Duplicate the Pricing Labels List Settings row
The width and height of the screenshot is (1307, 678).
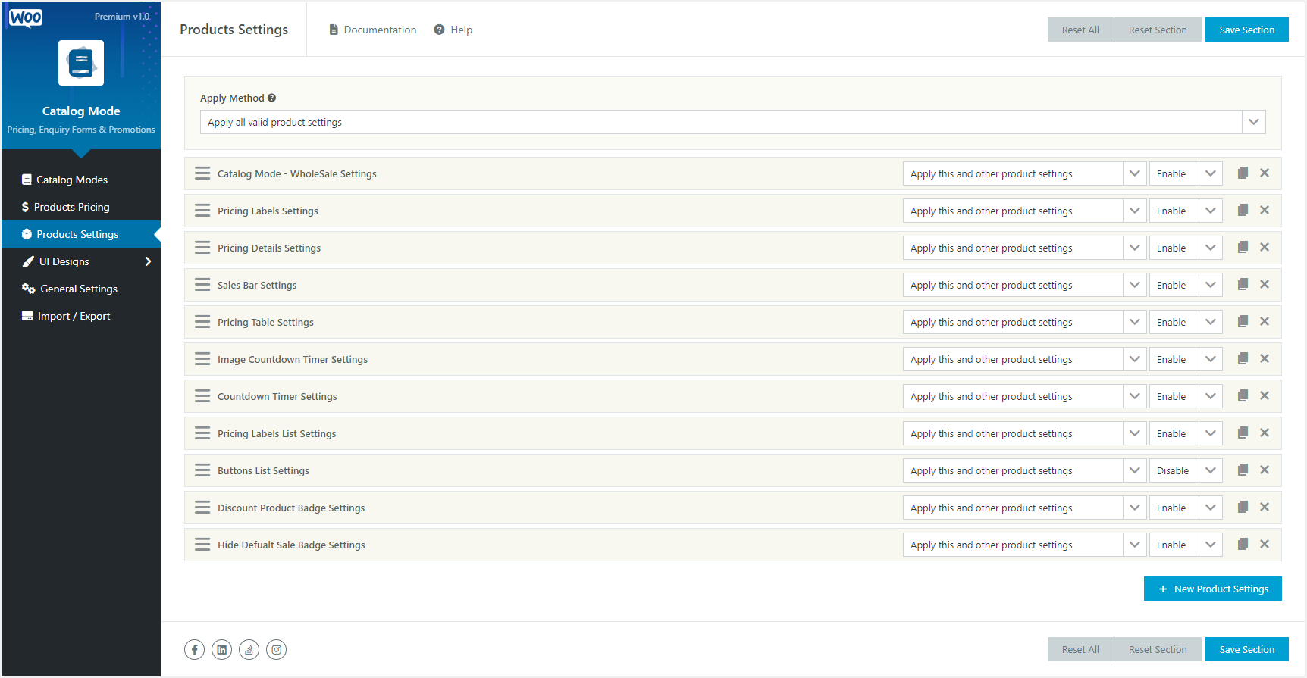coord(1243,433)
